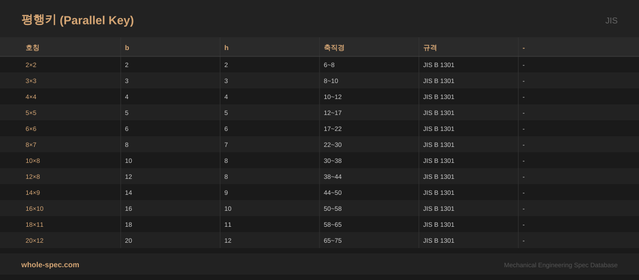The image size is (639, 280).
Task: Select the 18×11 key row label
Action: 35,225
